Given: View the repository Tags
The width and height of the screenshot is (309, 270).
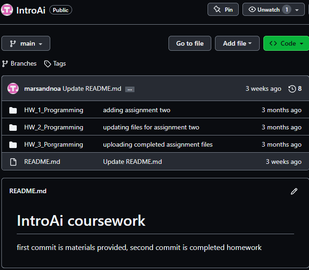Looking at the screenshot, I should [x=55, y=63].
